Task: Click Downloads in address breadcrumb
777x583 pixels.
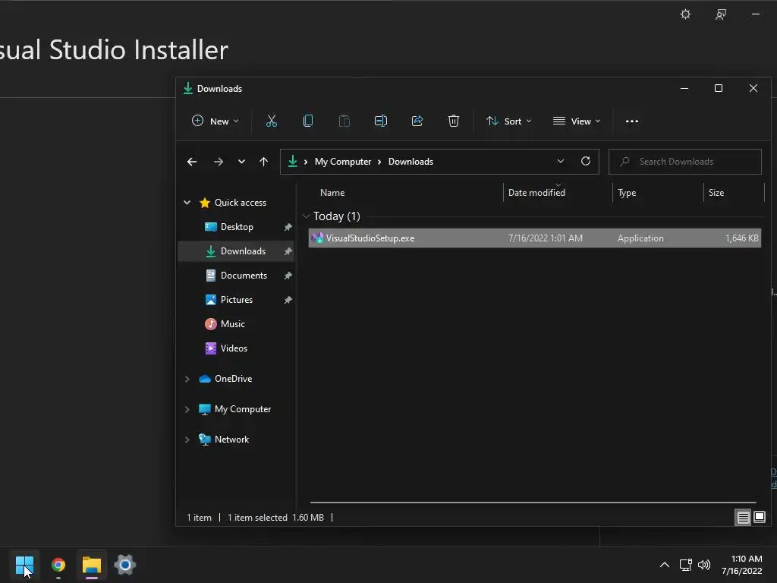Action: [411, 162]
